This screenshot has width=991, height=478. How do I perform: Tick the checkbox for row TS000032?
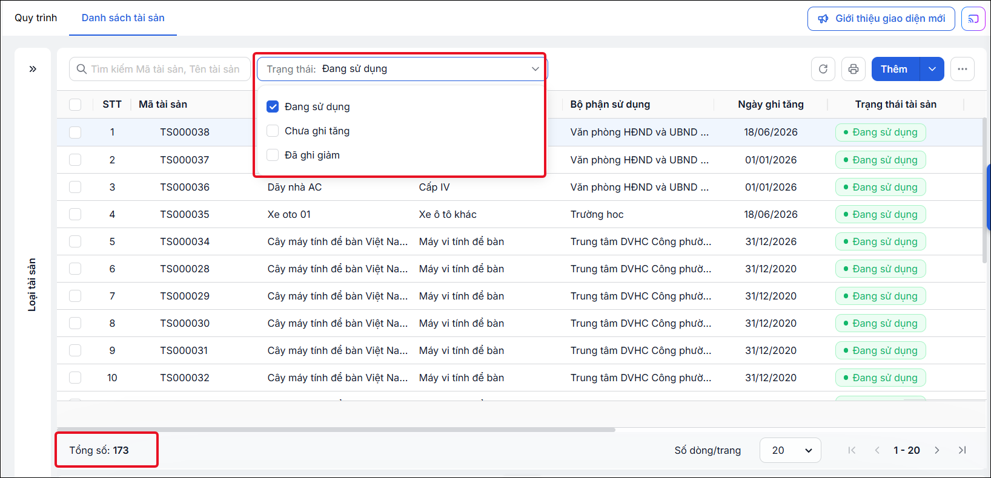tap(75, 378)
